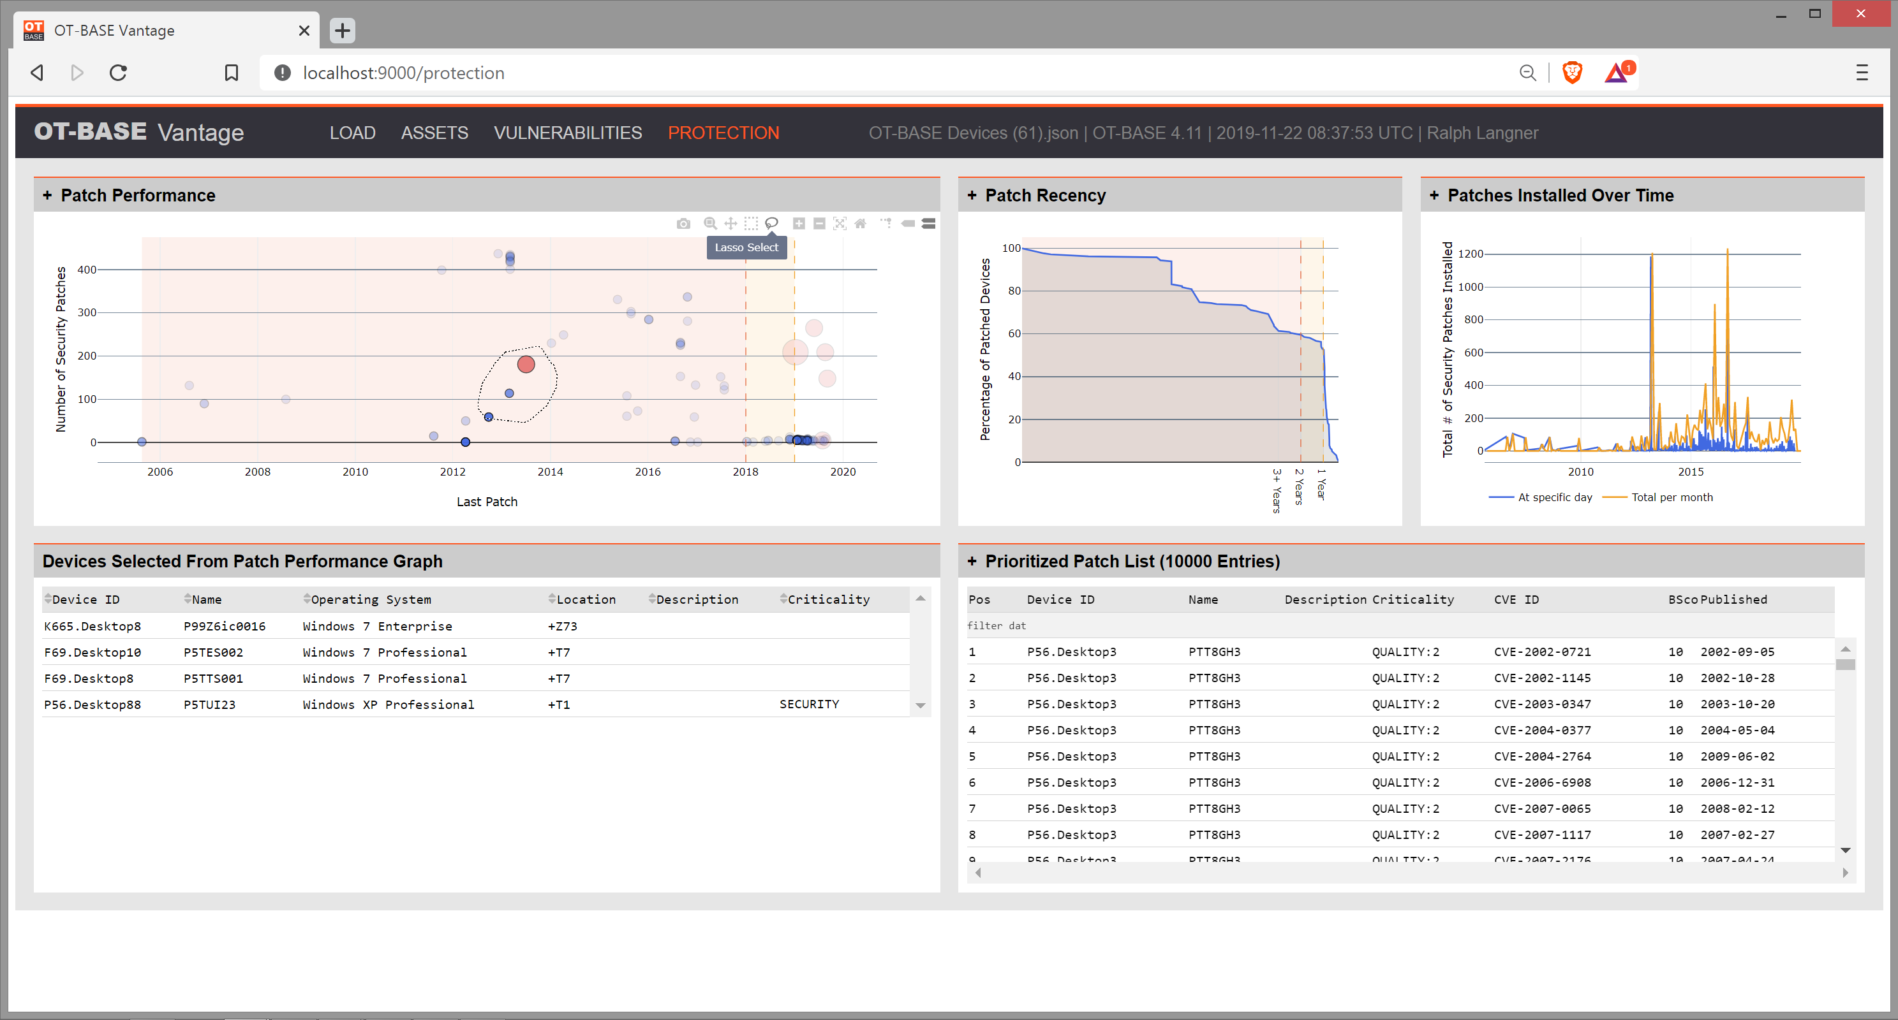Reload the current page
Viewport: 1898px width, 1020px height.
coord(118,73)
